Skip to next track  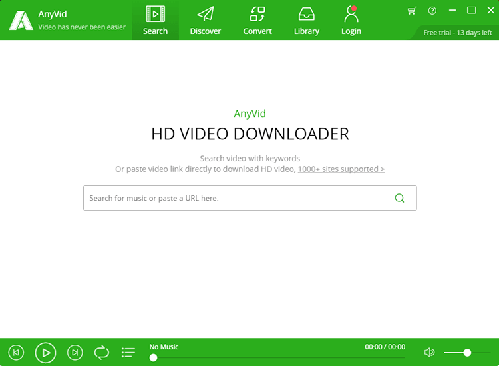point(75,352)
